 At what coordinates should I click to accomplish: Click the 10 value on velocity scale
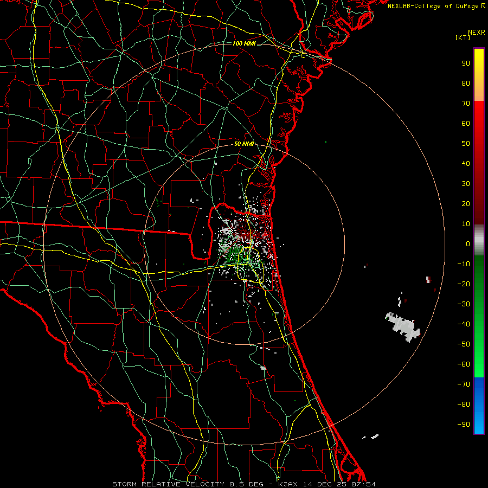pos(466,224)
